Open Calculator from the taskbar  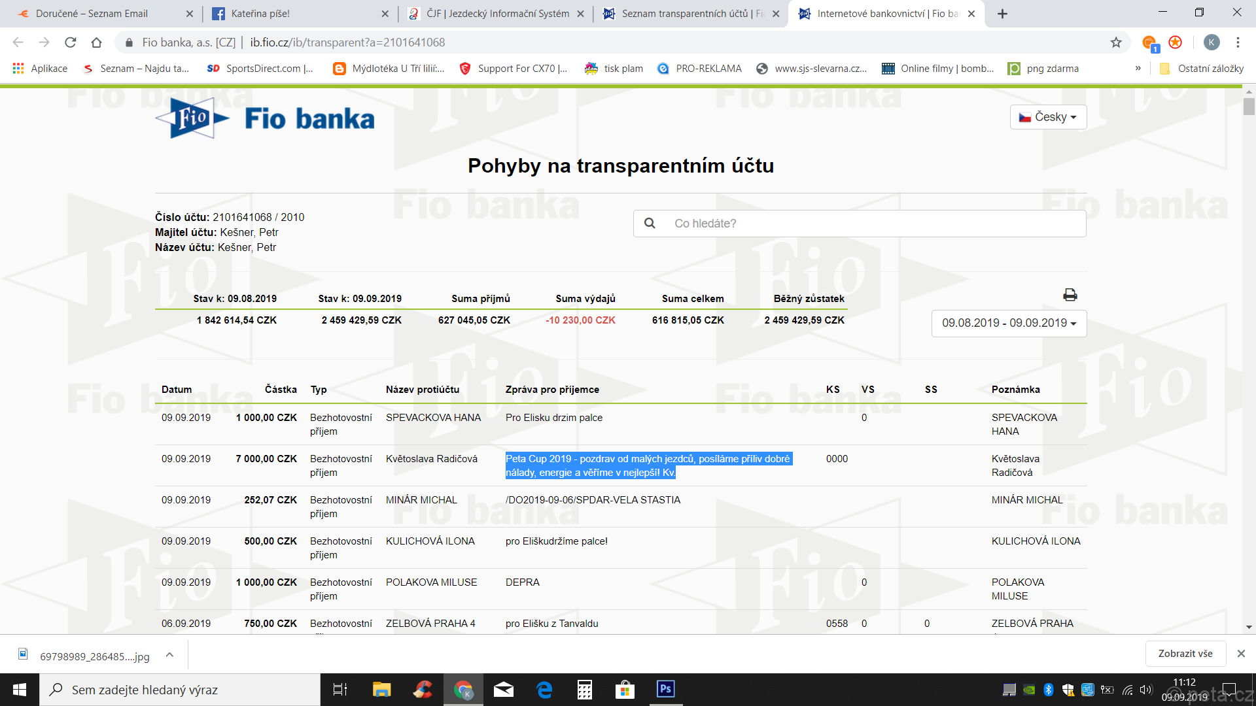pos(584,689)
